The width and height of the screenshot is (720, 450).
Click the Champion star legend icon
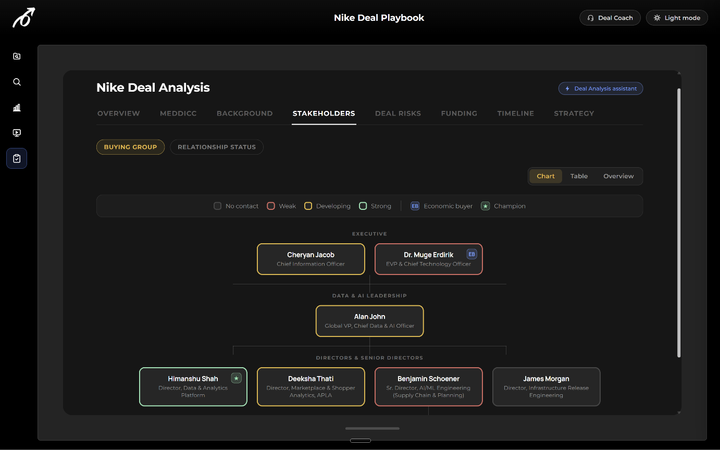[x=485, y=206]
